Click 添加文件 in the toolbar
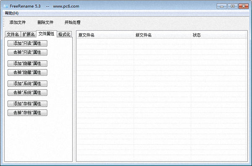This screenshot has width=252, height=166. [x=18, y=23]
